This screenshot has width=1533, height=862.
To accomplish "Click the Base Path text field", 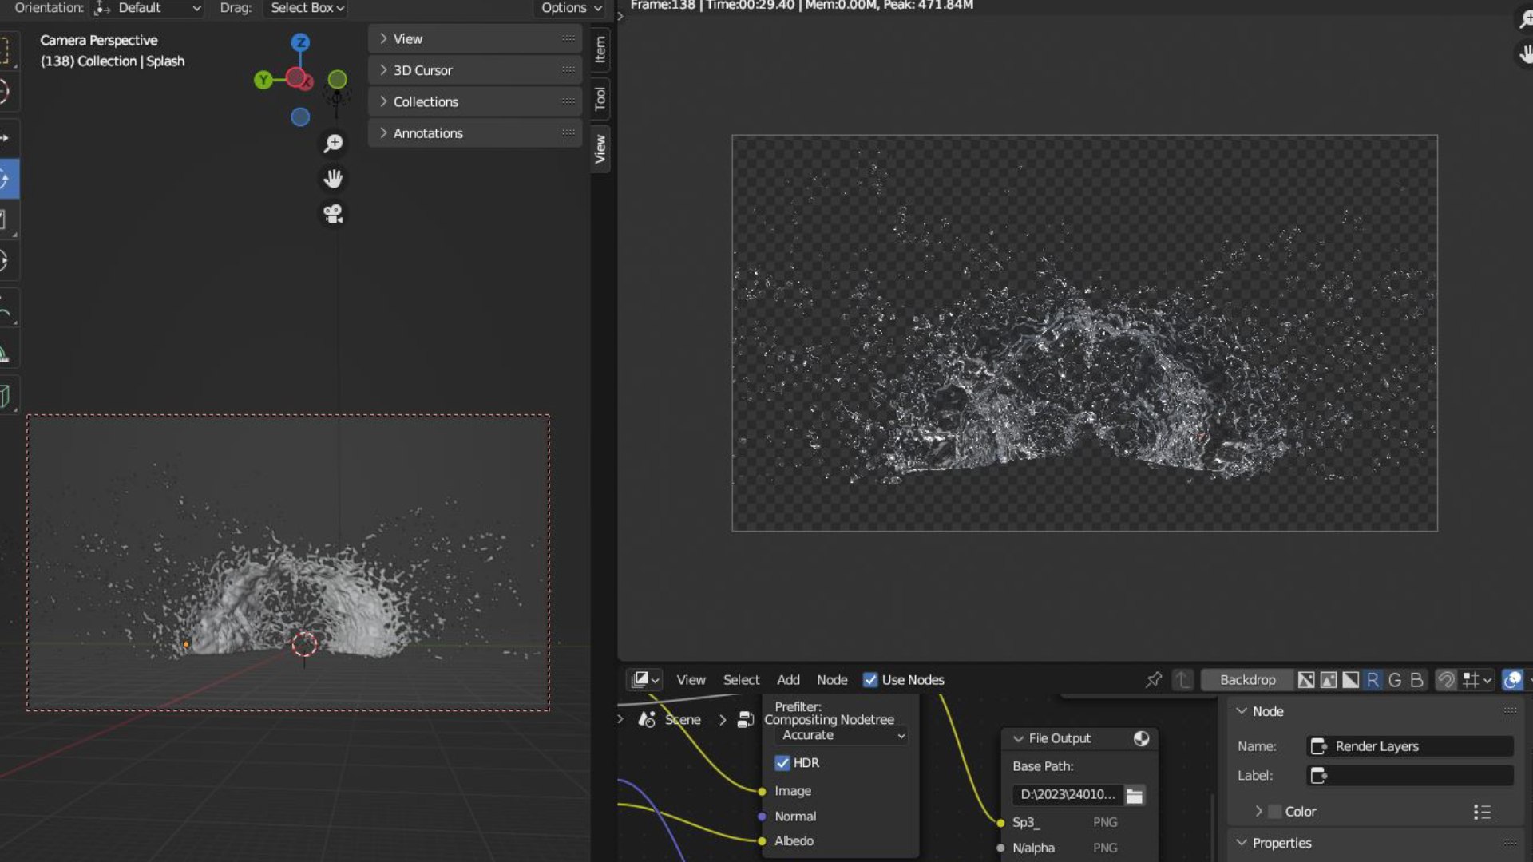I will point(1068,795).
